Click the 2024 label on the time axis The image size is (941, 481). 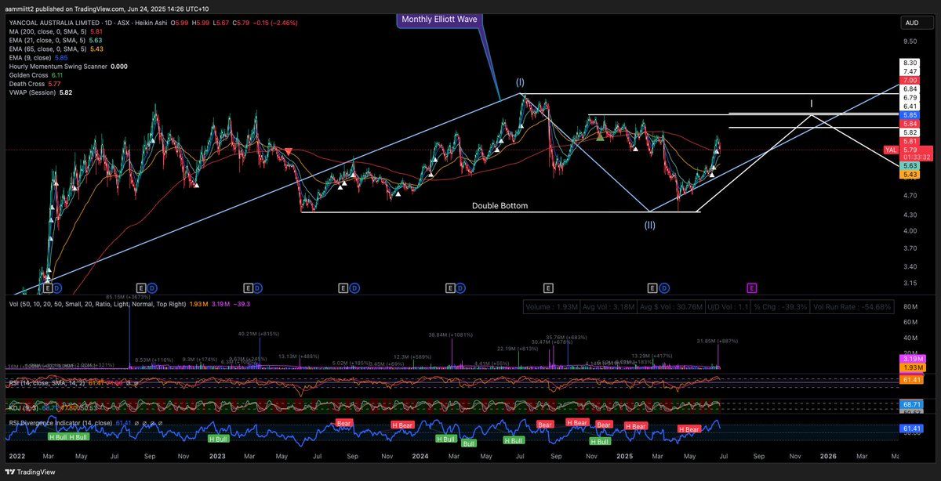(x=421, y=455)
